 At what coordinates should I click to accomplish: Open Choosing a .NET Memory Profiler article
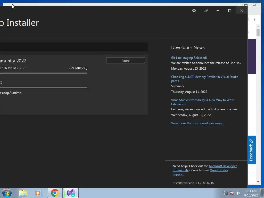206,79
